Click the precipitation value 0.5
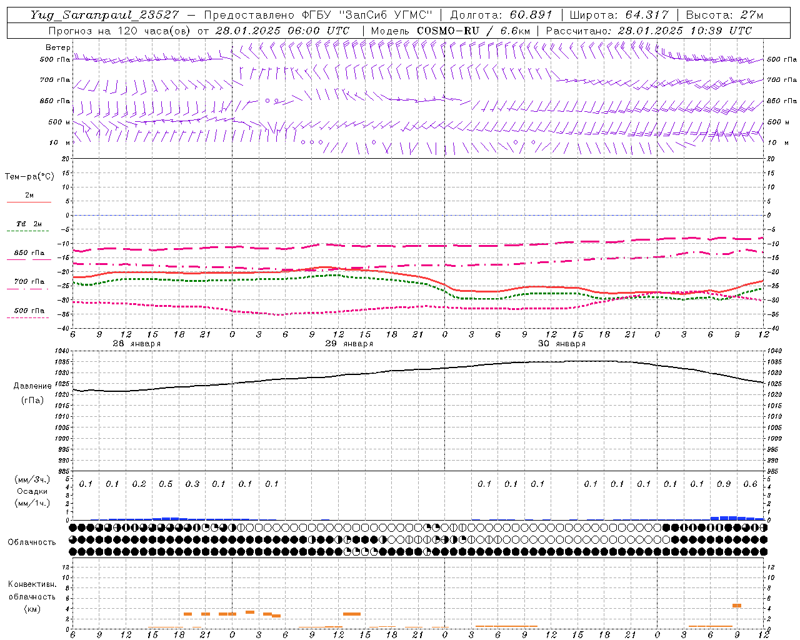 (x=166, y=484)
